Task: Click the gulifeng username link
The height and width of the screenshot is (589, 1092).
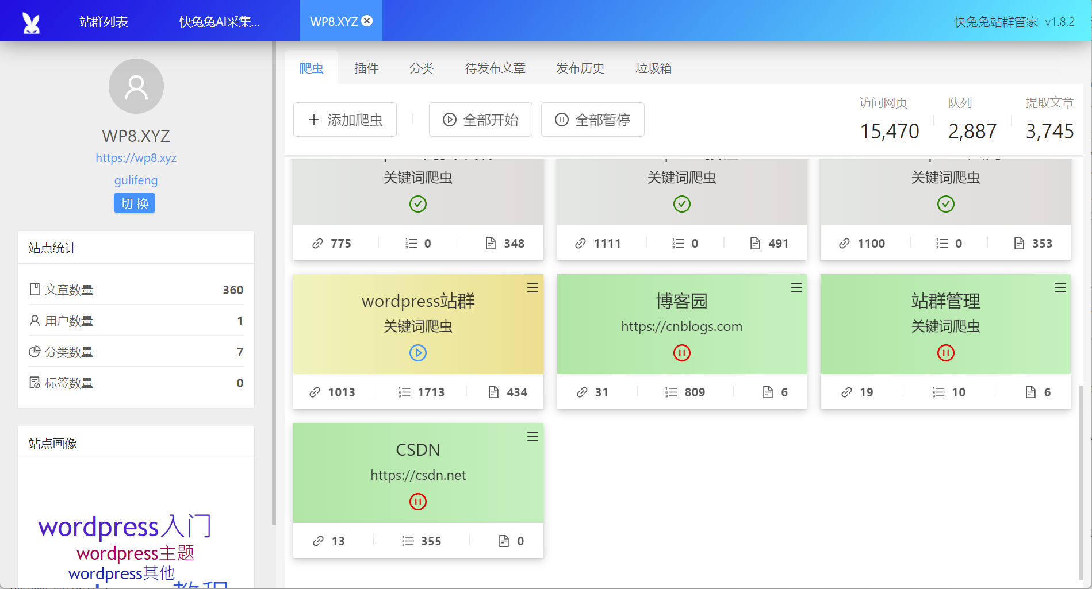Action: click(x=136, y=180)
